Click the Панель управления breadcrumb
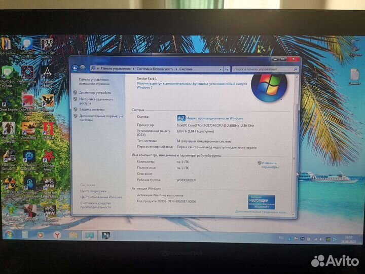The image size is (365, 274). point(116,68)
